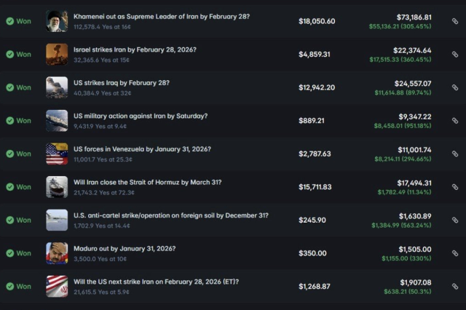Image resolution: width=466 pixels, height=310 pixels.
Task: Click link icon on Israel strikes Iran row
Action: click(455, 55)
